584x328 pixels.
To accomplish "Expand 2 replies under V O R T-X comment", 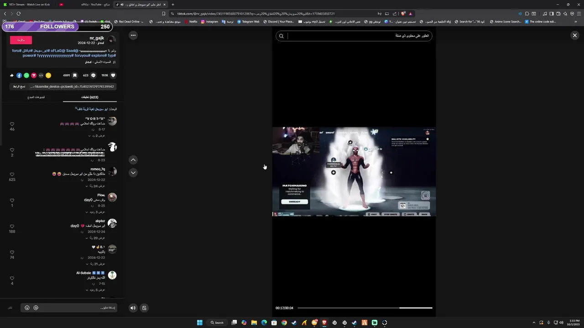I will coord(96,135).
